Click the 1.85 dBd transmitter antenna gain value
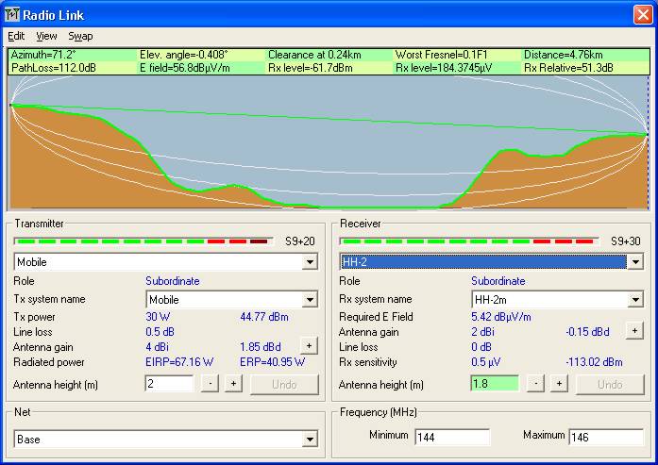This screenshot has width=658, height=465. (261, 347)
